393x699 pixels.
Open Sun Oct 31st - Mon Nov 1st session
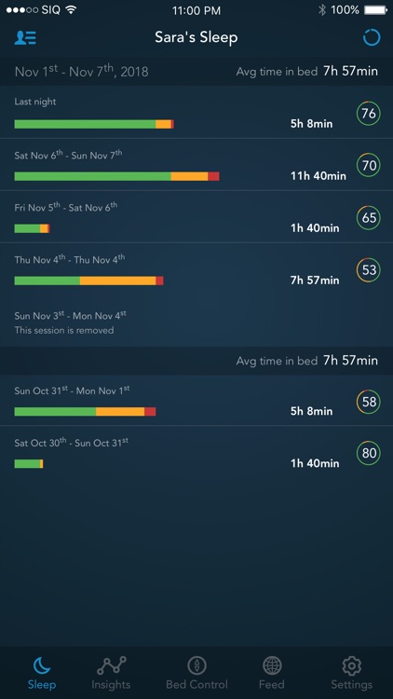click(196, 401)
